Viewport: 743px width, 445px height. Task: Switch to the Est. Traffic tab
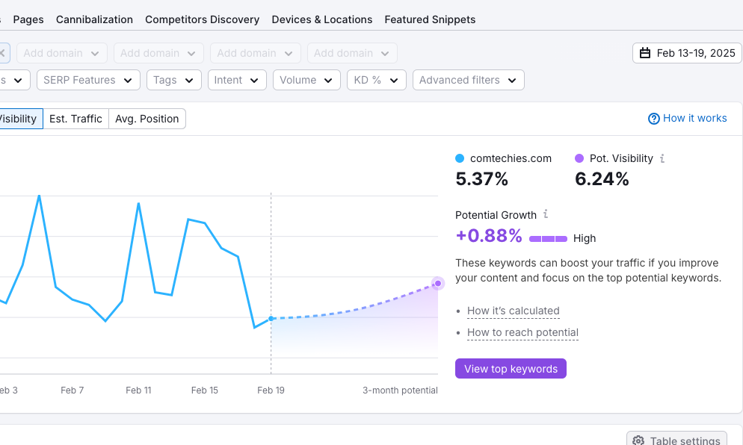[x=75, y=118]
